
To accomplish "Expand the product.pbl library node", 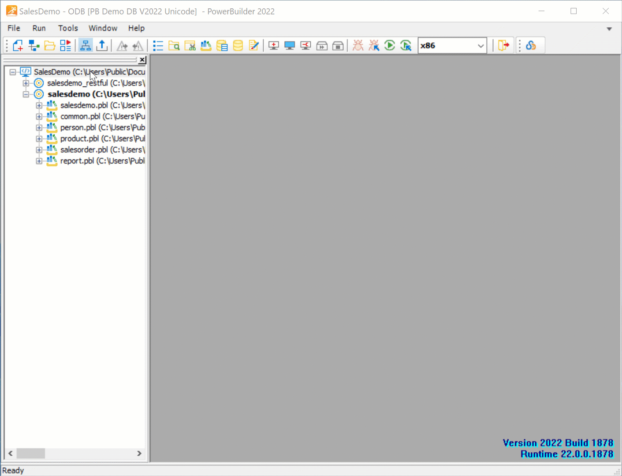I will pyautogui.click(x=39, y=138).
